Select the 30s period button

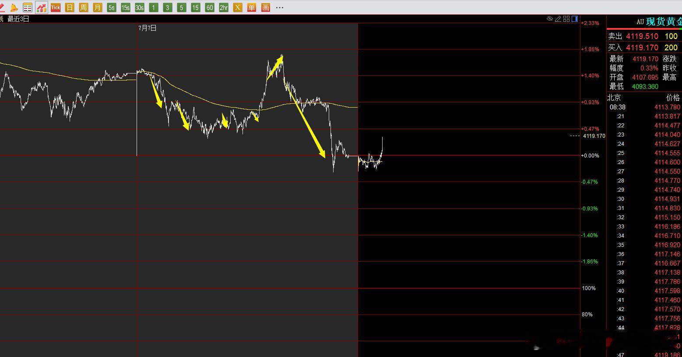tap(140, 7)
